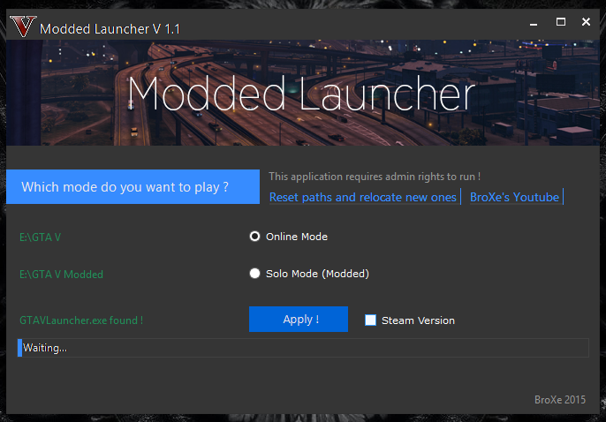Enable the Steam Version checkbox
The width and height of the screenshot is (606, 422).
coord(370,320)
